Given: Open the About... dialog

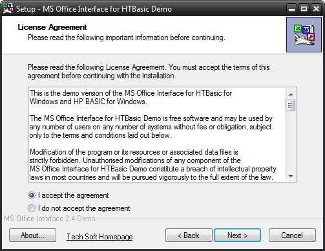Looking at the screenshot, I should click(32, 235).
